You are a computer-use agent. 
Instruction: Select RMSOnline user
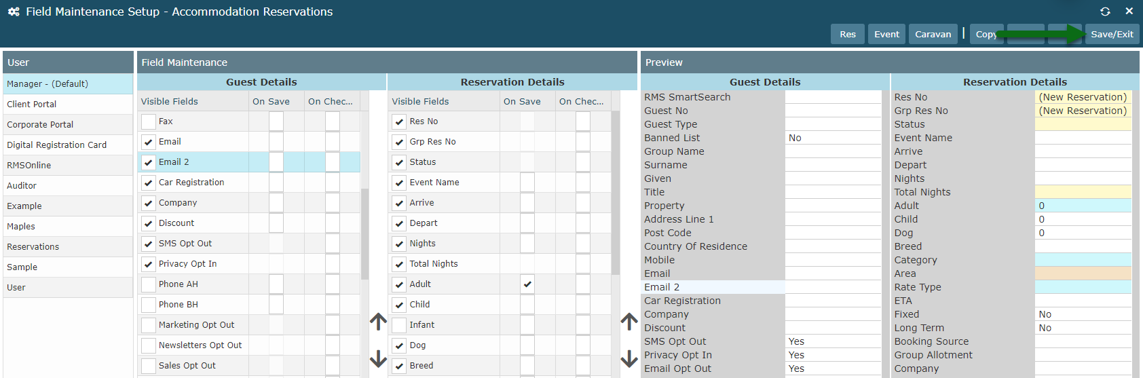coord(68,166)
